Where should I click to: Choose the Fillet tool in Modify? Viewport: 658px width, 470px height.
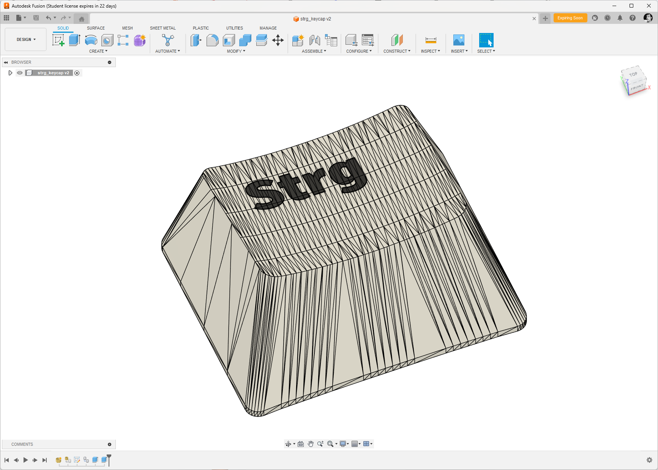coord(212,40)
